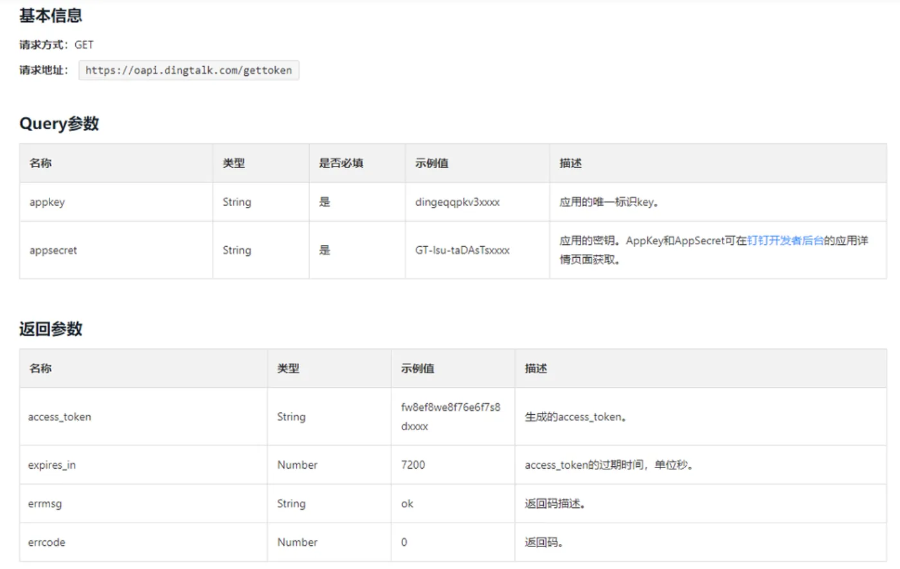The height and width of the screenshot is (569, 900).
Task: Select the 0 example value in errcode row
Action: click(404, 542)
